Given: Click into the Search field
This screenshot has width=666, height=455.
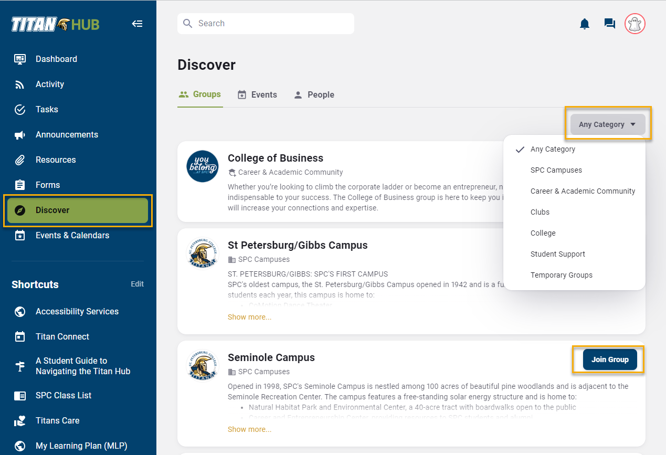Looking at the screenshot, I should click(x=266, y=24).
